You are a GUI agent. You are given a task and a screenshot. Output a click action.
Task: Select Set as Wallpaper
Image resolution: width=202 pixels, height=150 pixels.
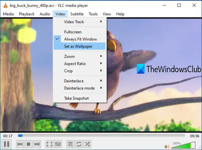tap(79, 46)
